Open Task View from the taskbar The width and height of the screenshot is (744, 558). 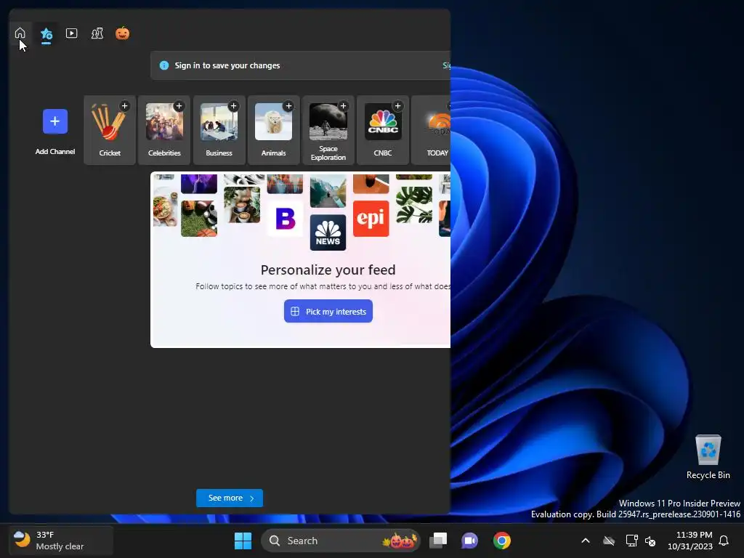pos(438,541)
